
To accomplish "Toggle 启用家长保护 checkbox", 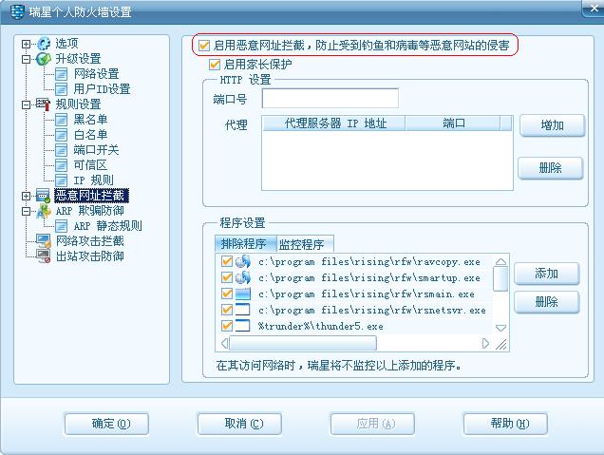I will click(215, 65).
